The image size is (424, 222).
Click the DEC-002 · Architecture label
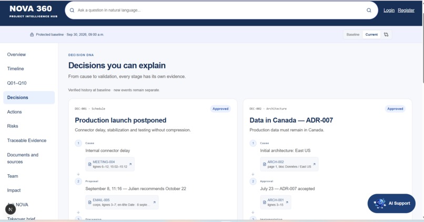[x=268, y=109]
